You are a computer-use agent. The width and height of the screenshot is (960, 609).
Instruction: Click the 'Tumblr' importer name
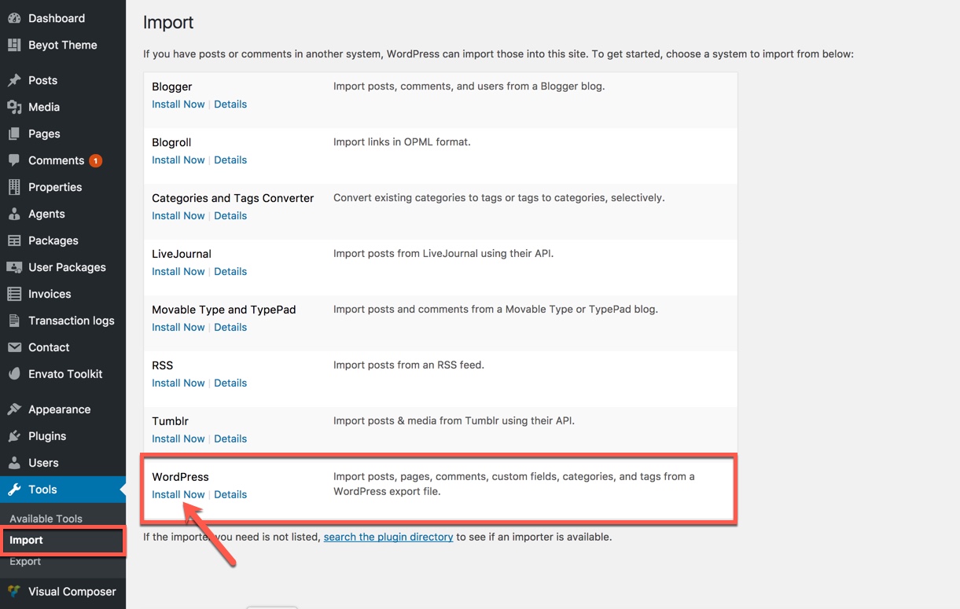[x=171, y=421]
